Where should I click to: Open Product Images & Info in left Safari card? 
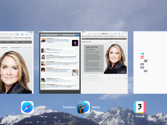tap(15, 47)
